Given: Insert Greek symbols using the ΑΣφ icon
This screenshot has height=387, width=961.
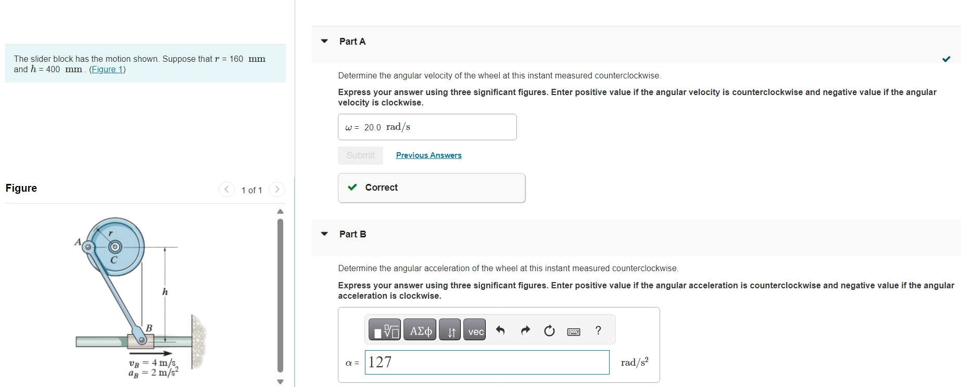Looking at the screenshot, I should pyautogui.click(x=419, y=330).
